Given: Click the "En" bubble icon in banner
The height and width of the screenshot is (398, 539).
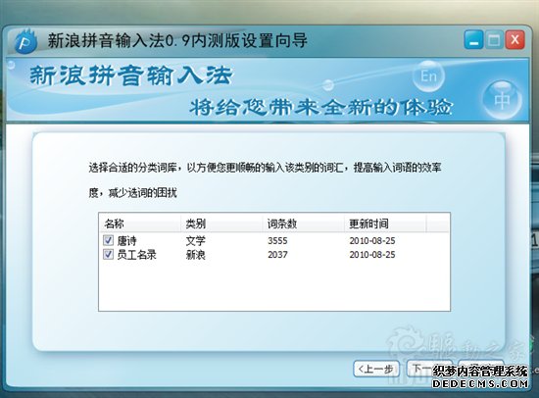Looking at the screenshot, I should pos(428,75).
